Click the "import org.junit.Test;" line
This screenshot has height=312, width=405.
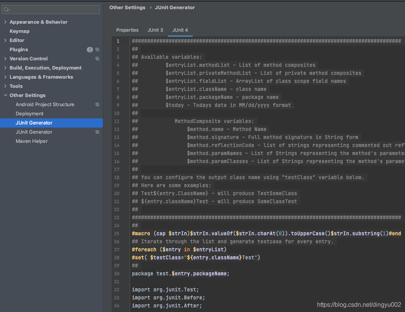pos(165,289)
